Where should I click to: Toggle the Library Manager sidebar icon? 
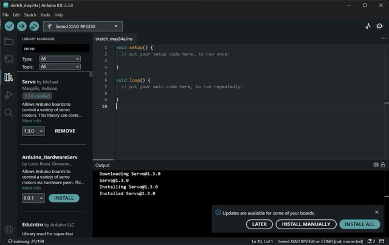coord(9,77)
